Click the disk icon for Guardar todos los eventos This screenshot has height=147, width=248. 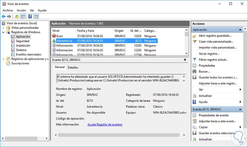tap(194, 77)
